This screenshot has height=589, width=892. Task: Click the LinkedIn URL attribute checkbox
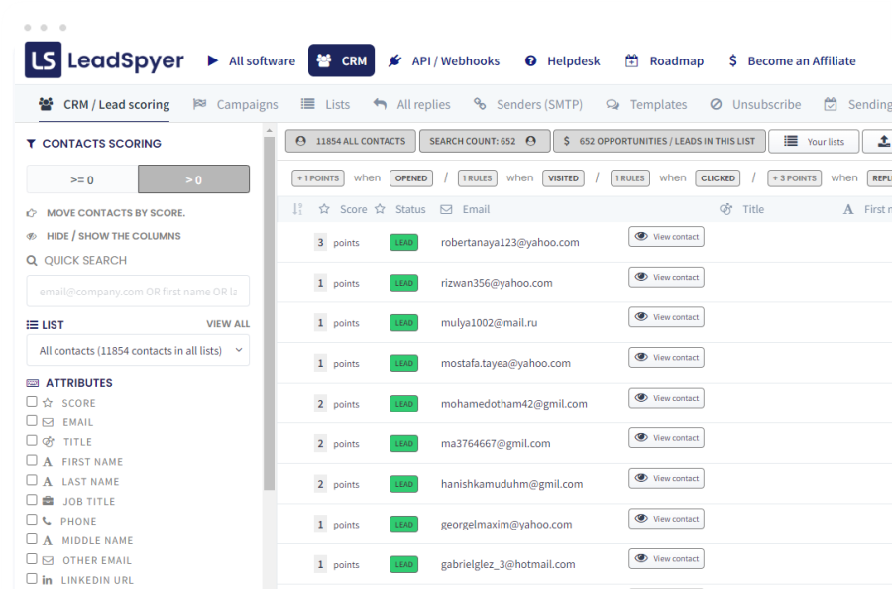point(32,578)
